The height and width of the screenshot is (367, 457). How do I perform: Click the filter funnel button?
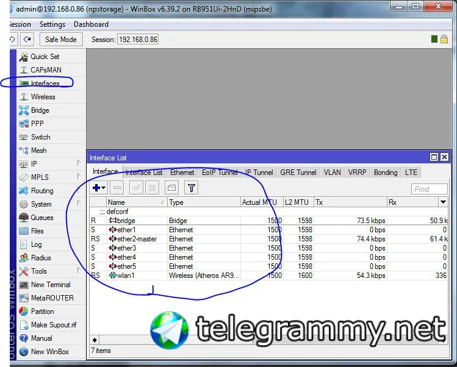191,188
